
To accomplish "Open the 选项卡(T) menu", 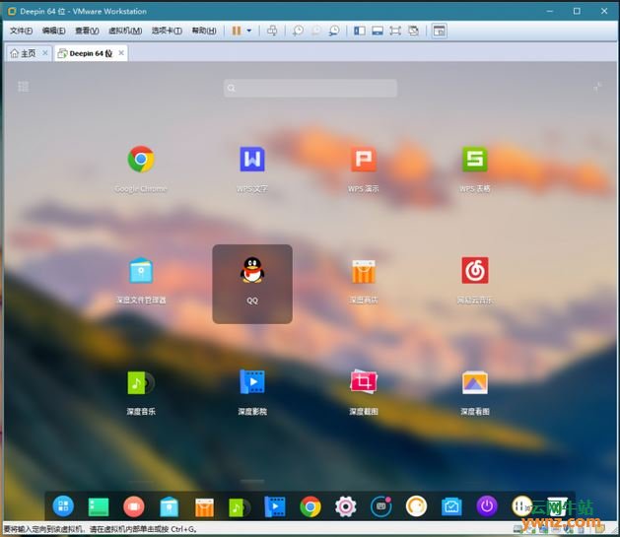I will tap(167, 31).
